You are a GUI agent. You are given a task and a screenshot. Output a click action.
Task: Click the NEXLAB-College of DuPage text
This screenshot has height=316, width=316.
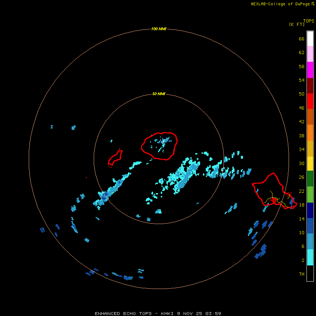coord(280,4)
